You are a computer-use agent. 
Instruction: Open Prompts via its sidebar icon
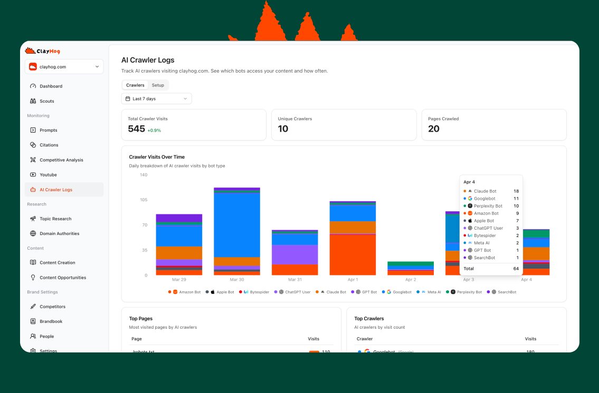point(33,130)
